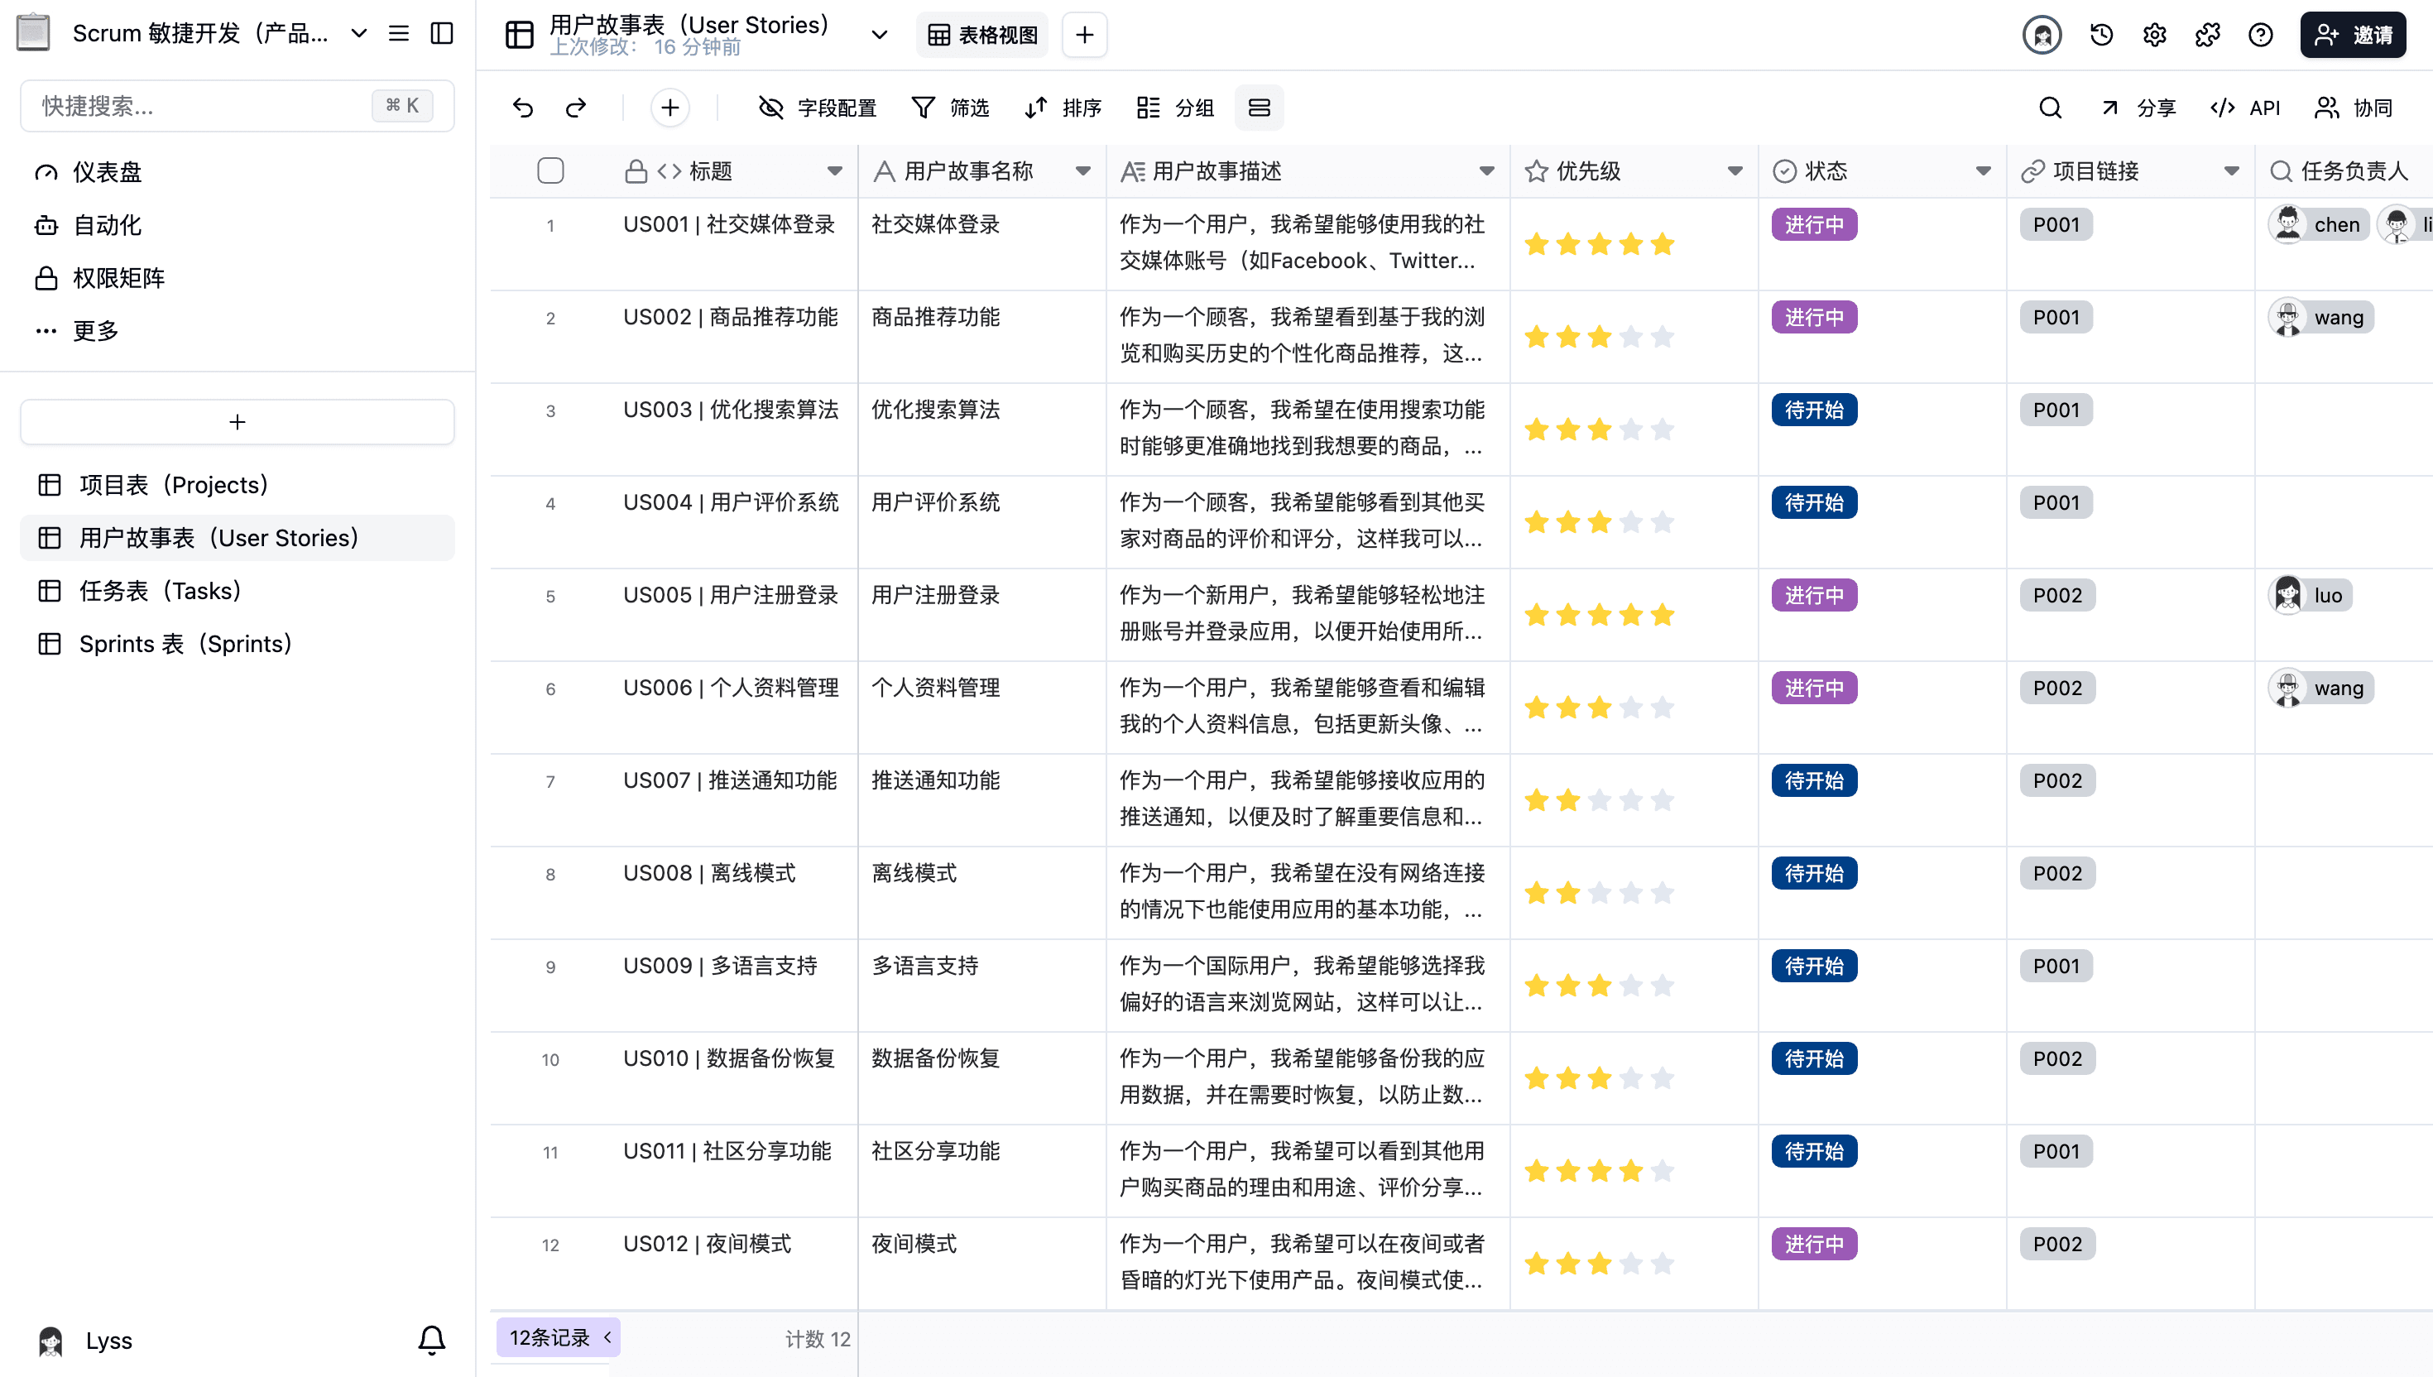Apply sorting via the 排序 icon
2433x1377 pixels.
[1061, 108]
